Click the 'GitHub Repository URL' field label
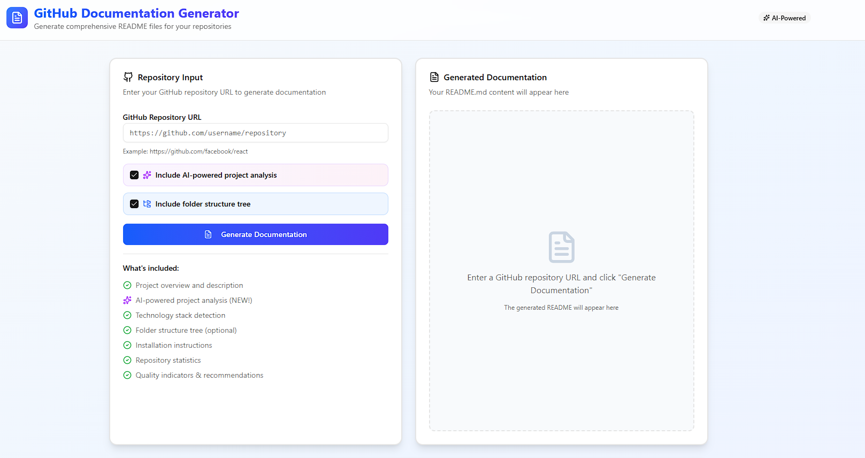This screenshot has height=458, width=865. coord(162,117)
